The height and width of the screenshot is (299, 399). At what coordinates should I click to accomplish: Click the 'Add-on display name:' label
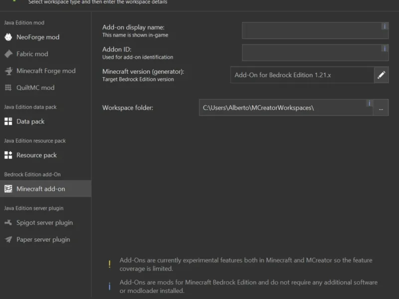click(x=133, y=27)
